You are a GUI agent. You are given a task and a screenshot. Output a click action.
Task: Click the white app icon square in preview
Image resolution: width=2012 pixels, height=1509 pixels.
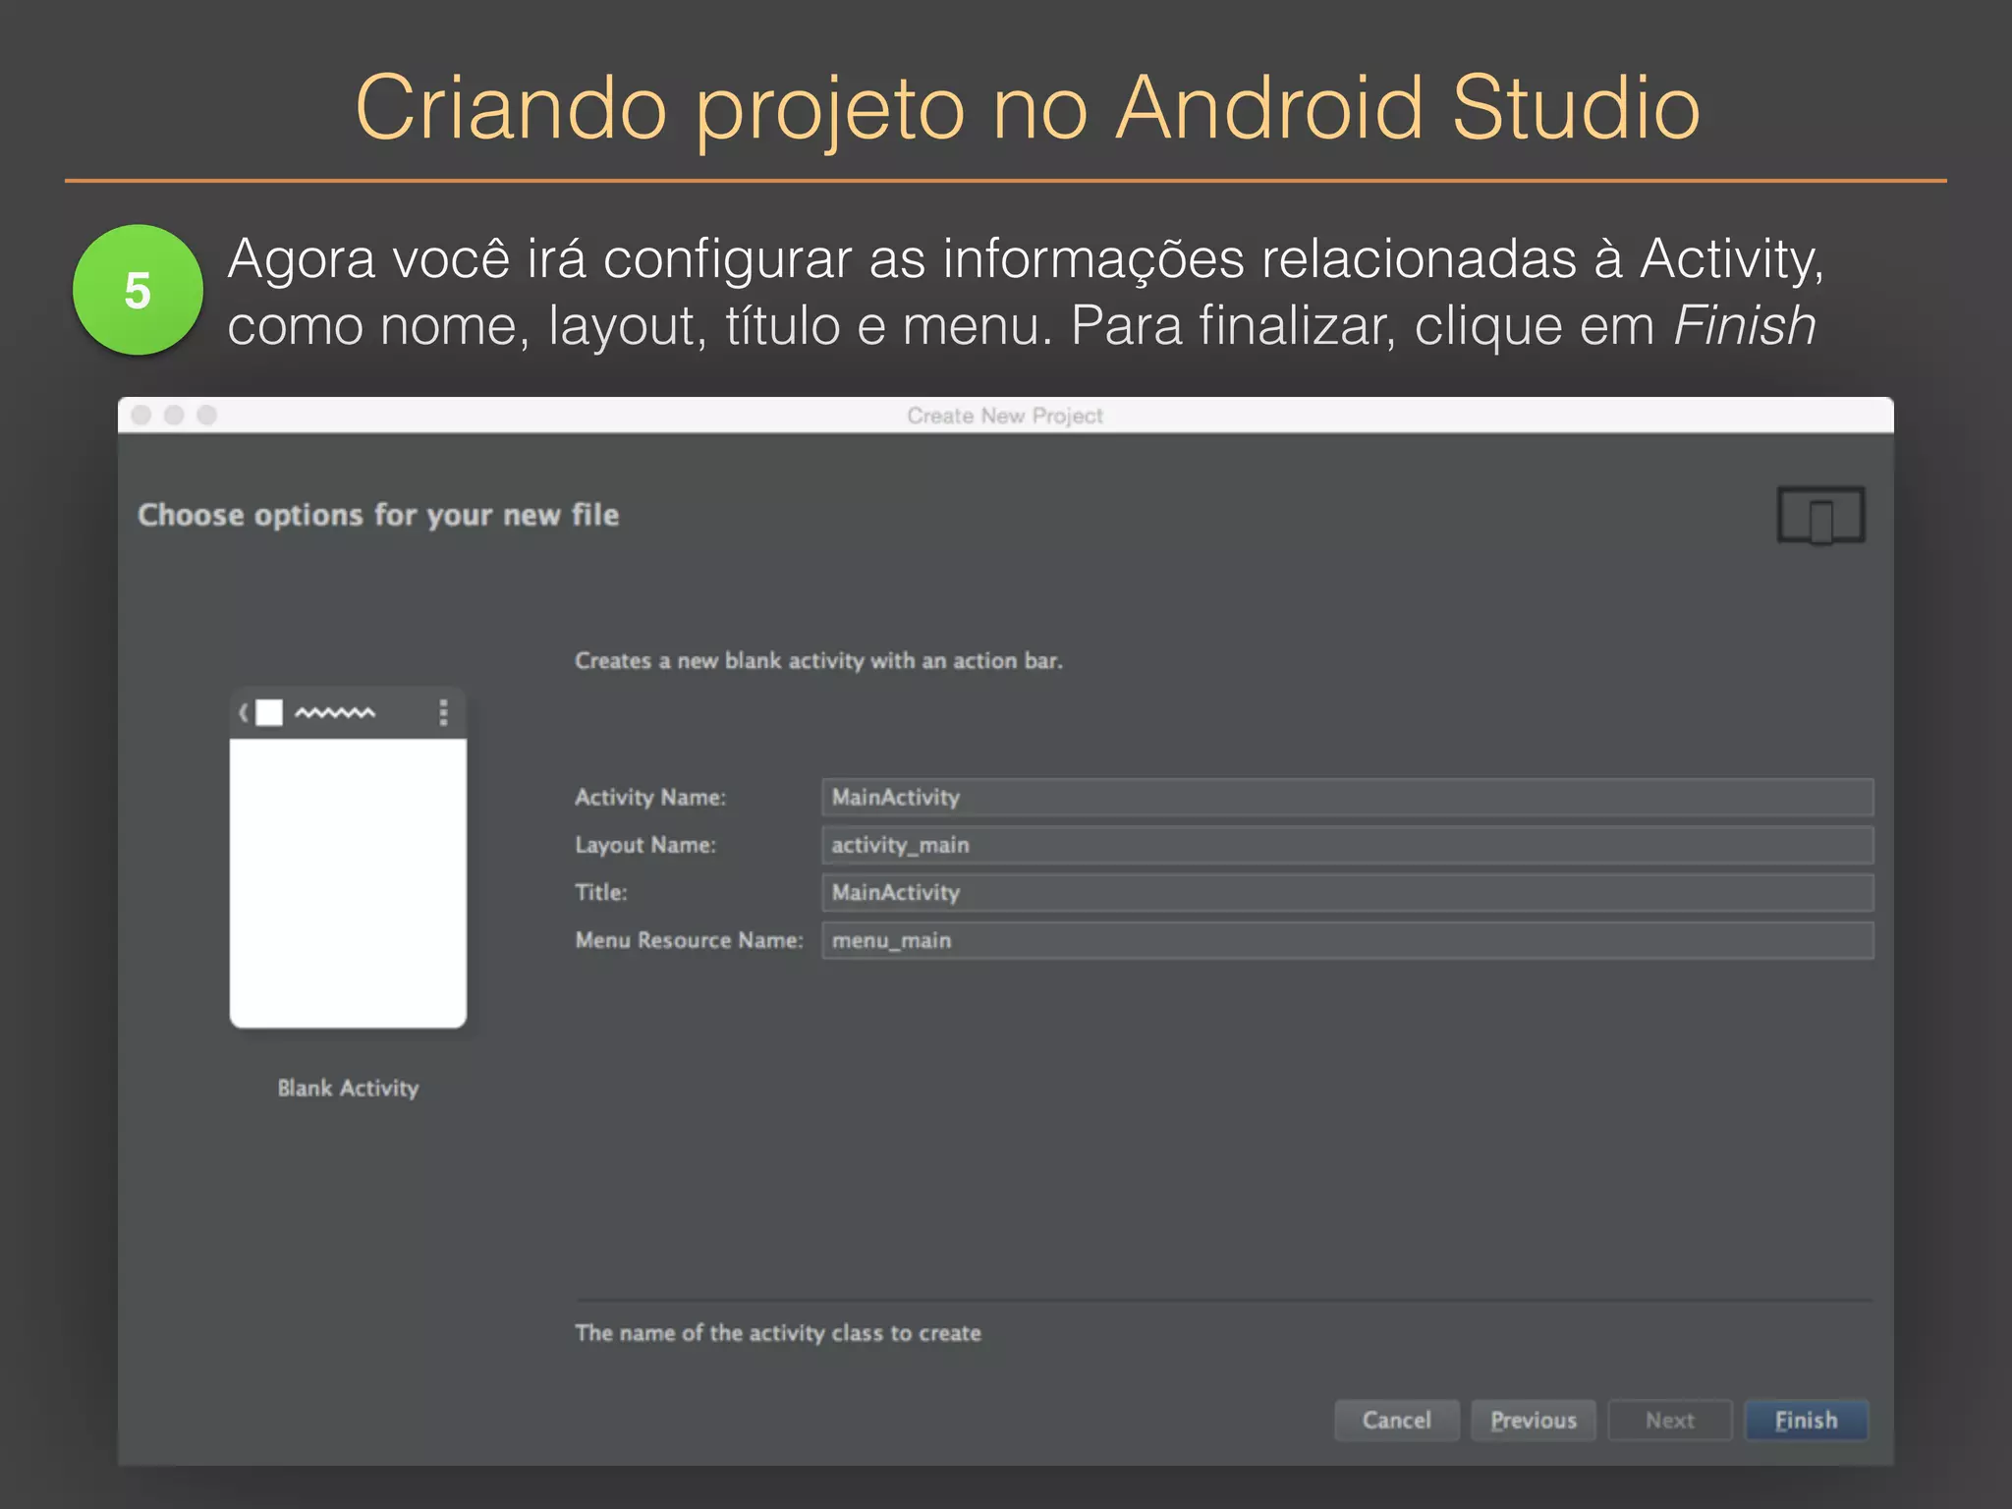click(269, 712)
